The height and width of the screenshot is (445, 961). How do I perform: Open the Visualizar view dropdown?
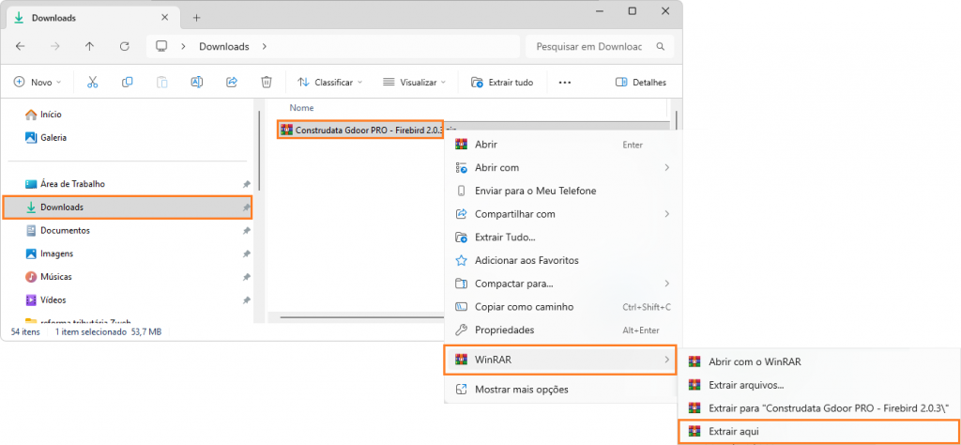point(414,82)
